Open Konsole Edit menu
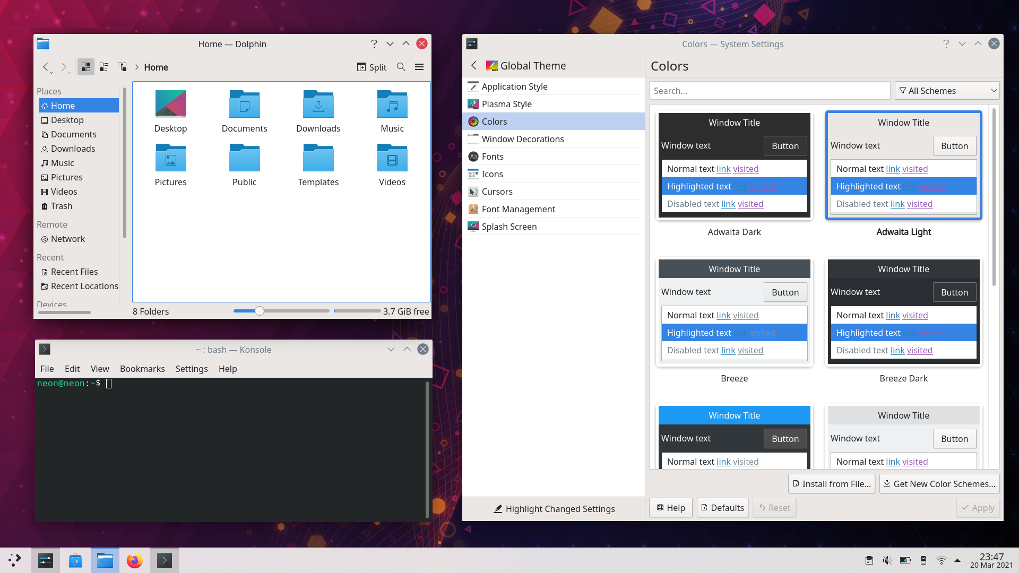The height and width of the screenshot is (573, 1019). [72, 369]
